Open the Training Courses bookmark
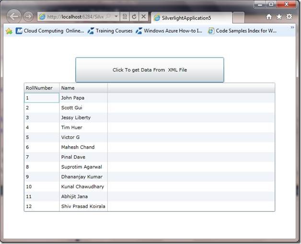Viewport: 301px width, 244px height. (x=110, y=31)
